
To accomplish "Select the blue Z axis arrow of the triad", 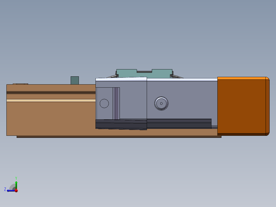I will click(10, 191).
